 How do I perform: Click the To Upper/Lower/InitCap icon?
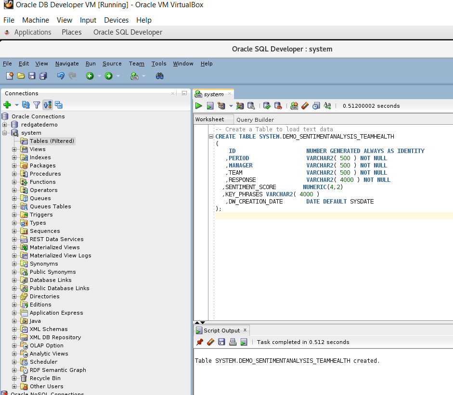click(327, 106)
